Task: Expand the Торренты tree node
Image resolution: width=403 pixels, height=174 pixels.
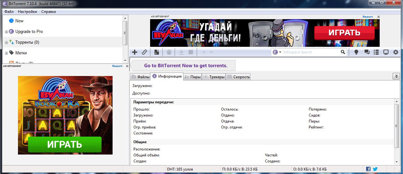Action: point(6,42)
